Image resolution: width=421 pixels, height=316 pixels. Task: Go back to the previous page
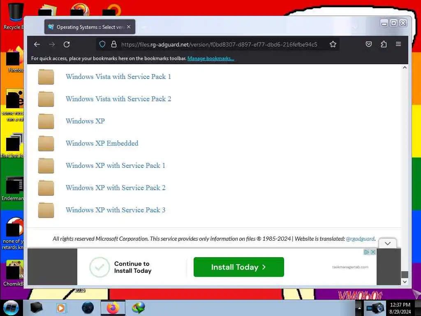click(x=37, y=44)
